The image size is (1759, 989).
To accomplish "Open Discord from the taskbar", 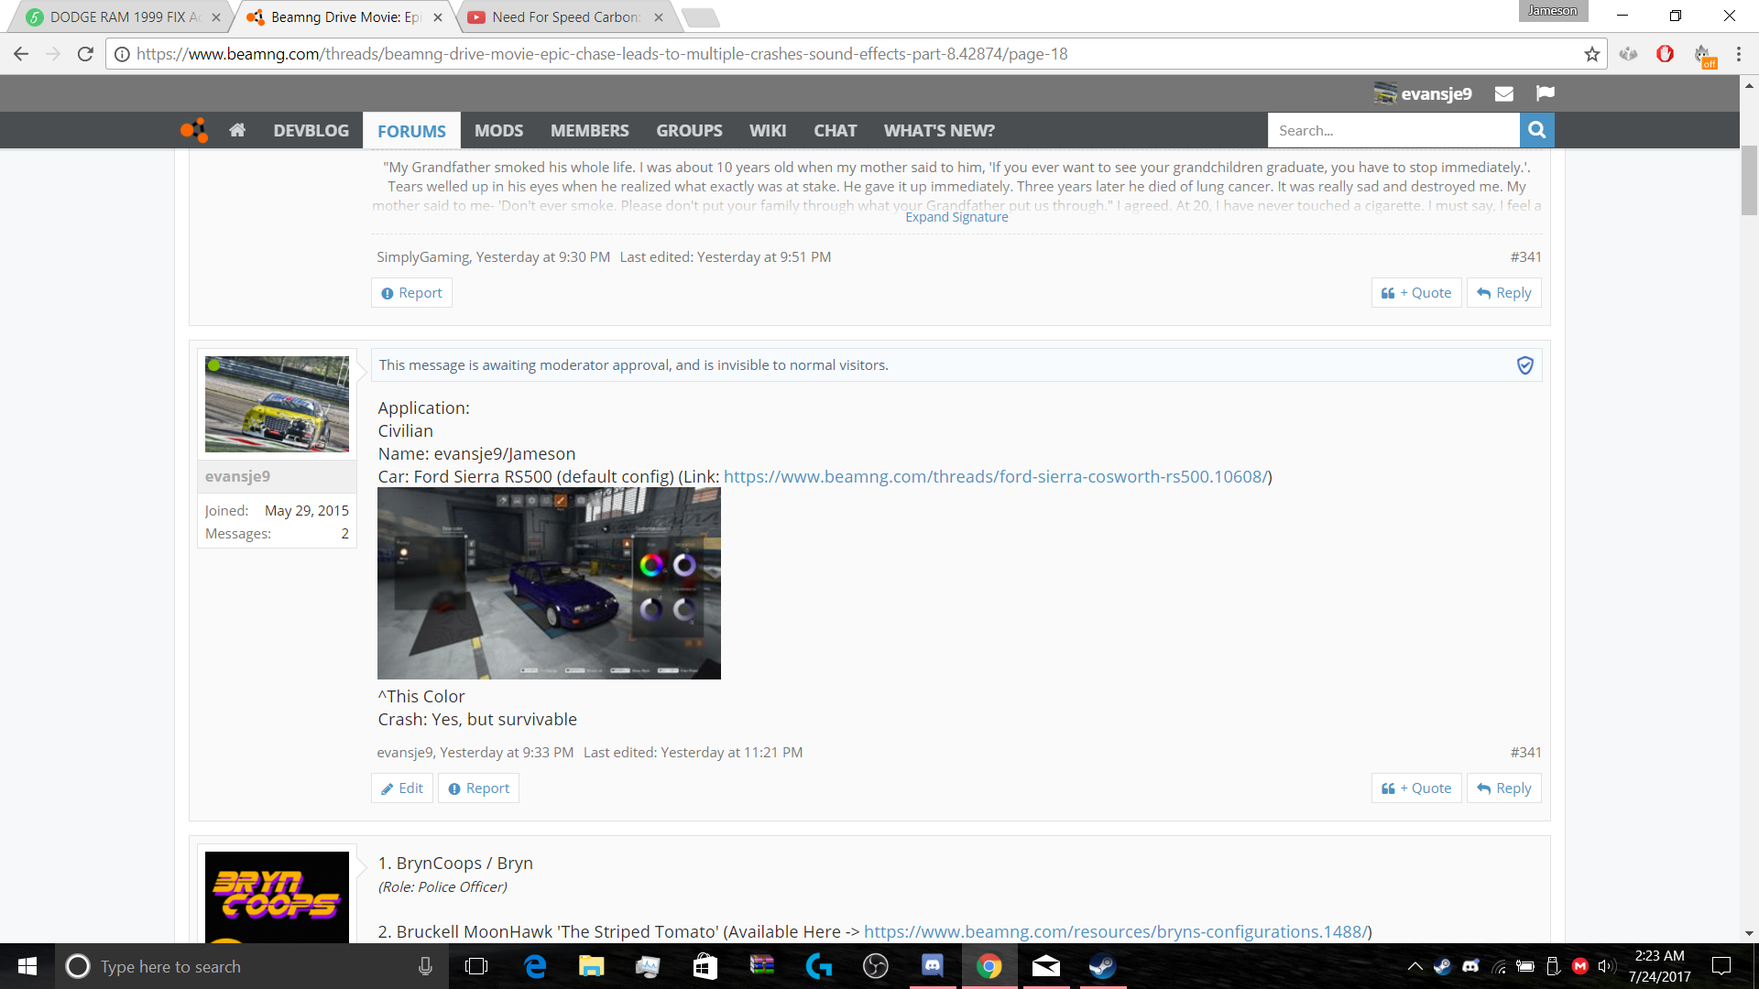I will (x=932, y=966).
